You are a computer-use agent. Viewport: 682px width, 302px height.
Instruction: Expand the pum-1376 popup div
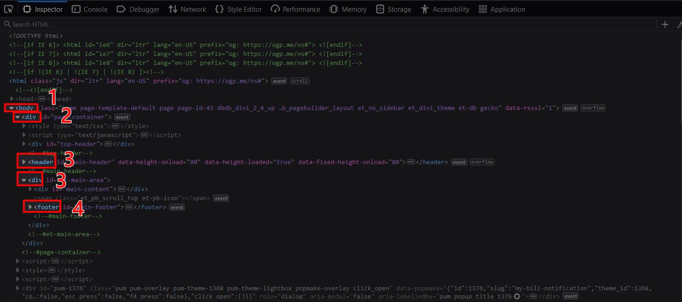coord(18,288)
